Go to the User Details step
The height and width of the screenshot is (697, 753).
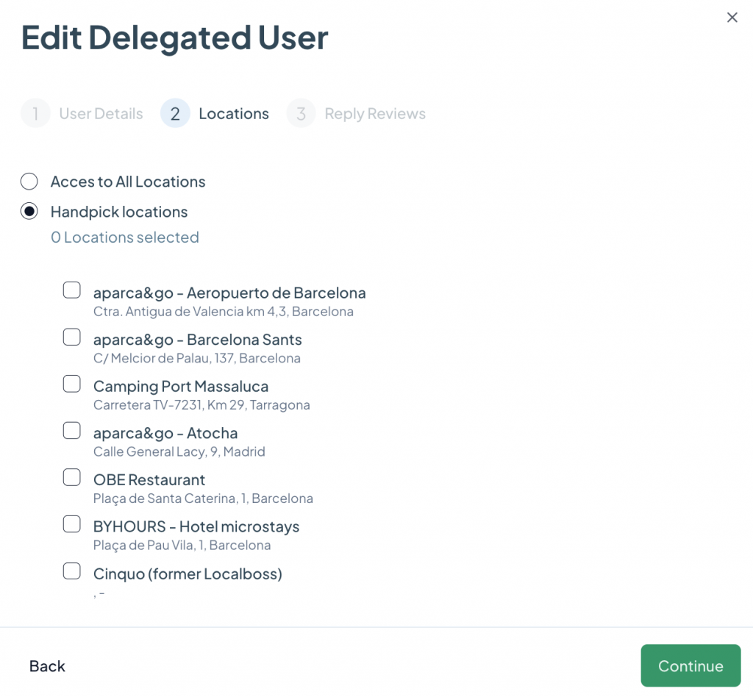click(101, 114)
